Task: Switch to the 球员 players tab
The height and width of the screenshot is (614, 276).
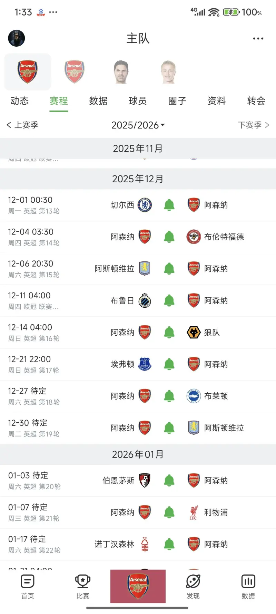Action: pyautogui.click(x=138, y=101)
